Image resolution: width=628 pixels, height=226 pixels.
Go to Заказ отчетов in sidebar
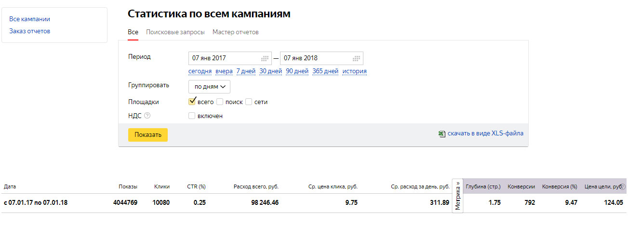(x=30, y=31)
